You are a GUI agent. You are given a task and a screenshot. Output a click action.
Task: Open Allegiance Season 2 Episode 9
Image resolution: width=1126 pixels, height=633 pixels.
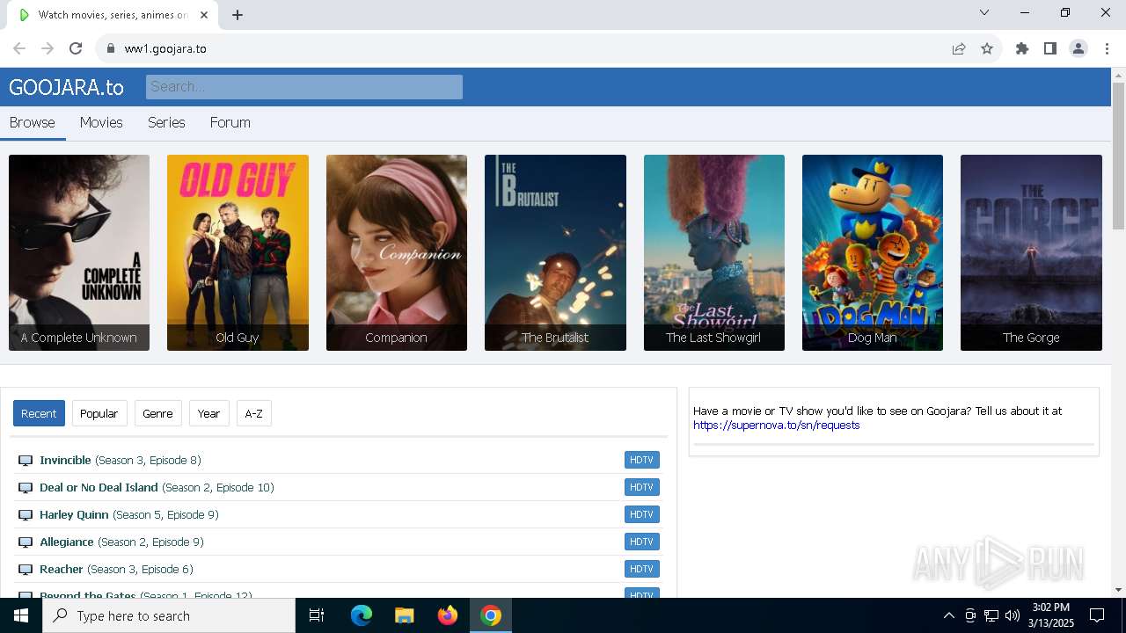tap(121, 542)
